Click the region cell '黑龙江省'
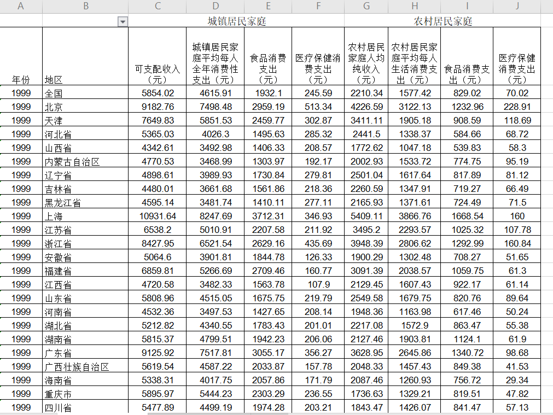The image size is (553, 415). coord(85,202)
